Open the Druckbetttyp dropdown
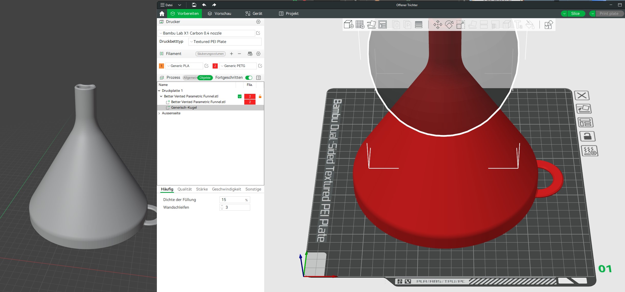Viewport: 625px width, 292px height. click(x=225, y=41)
